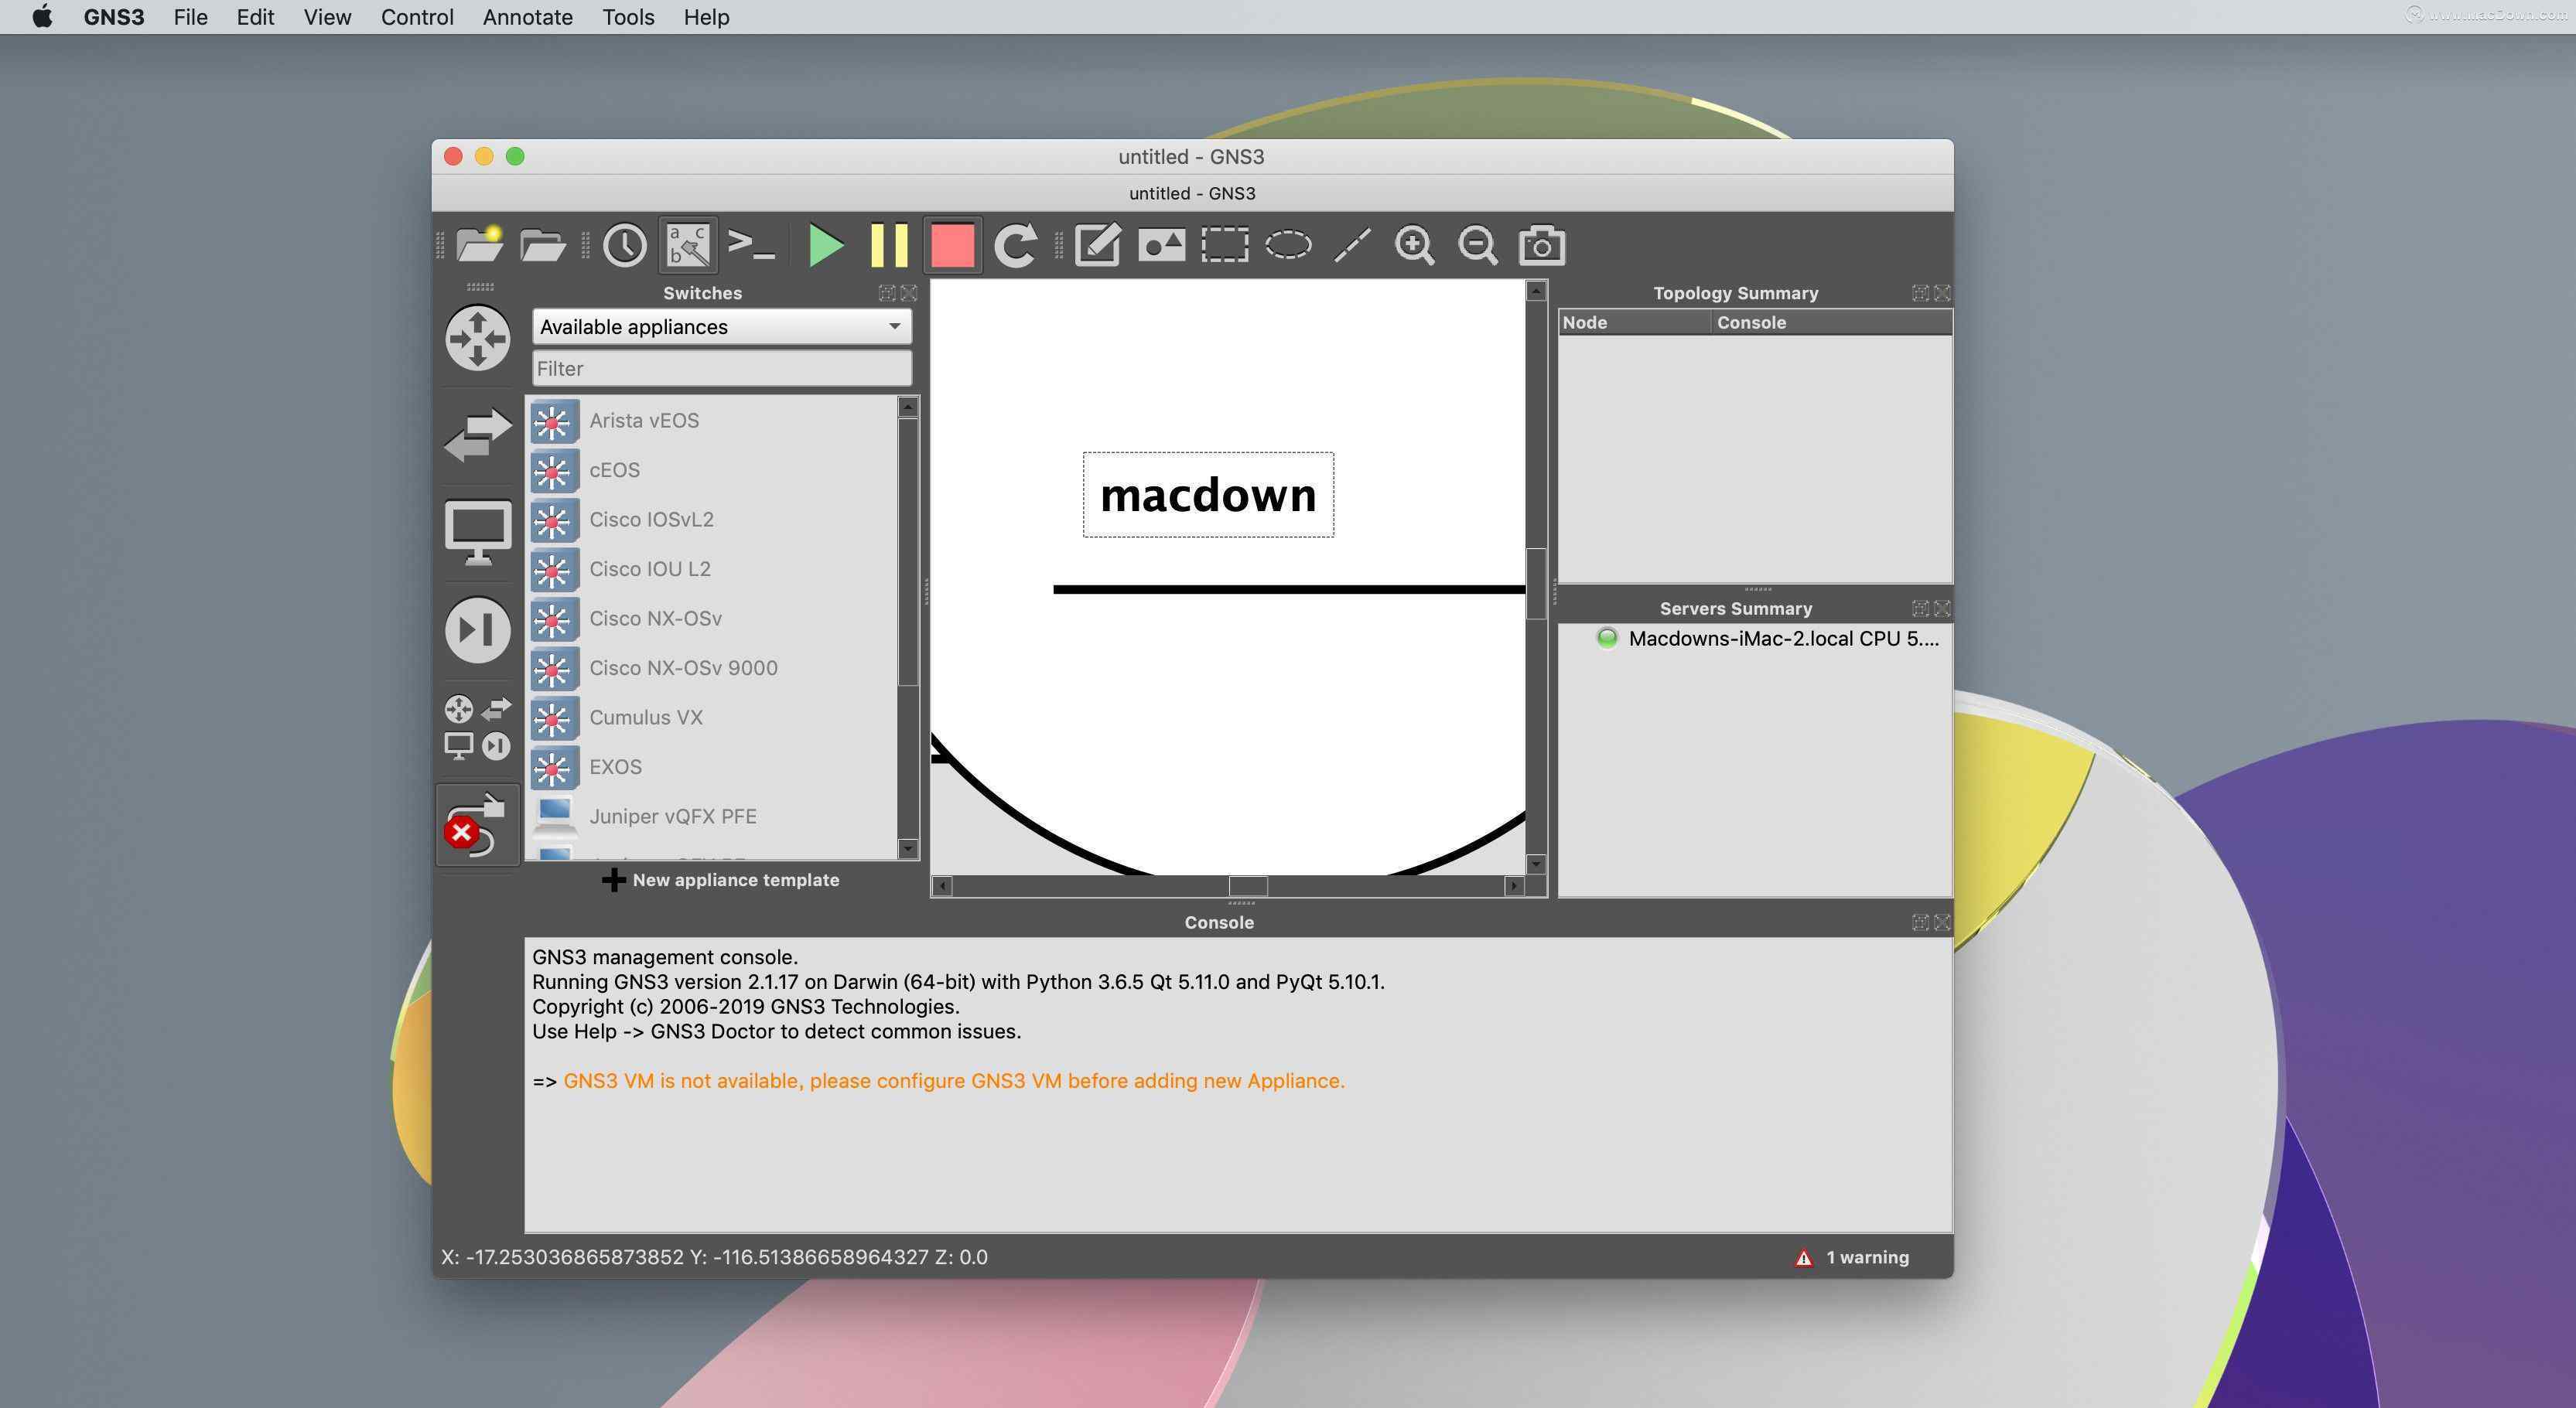The height and width of the screenshot is (1408, 2576).
Task: Select the Add a note tool
Action: click(1097, 245)
